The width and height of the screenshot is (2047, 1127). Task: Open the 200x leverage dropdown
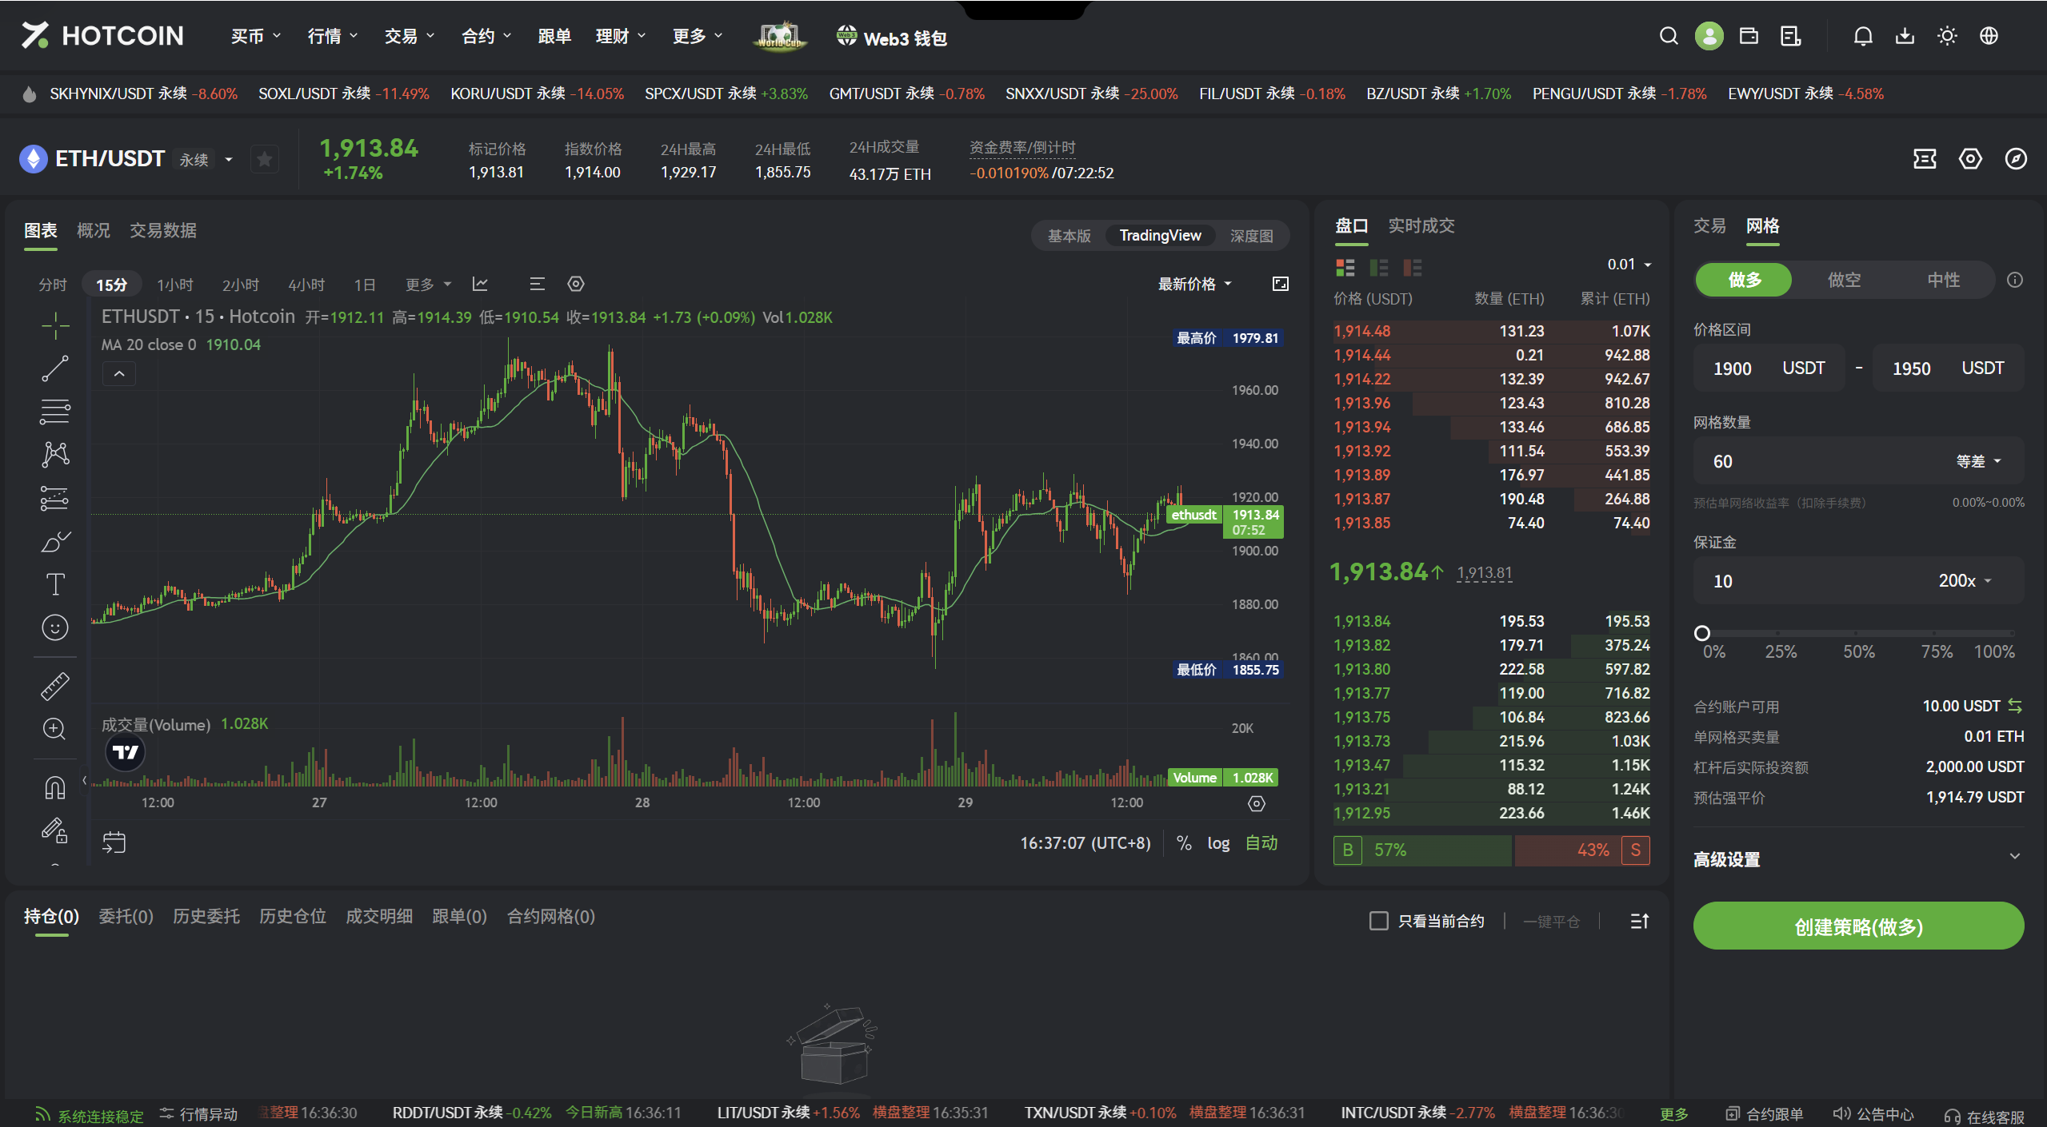coord(1965,581)
